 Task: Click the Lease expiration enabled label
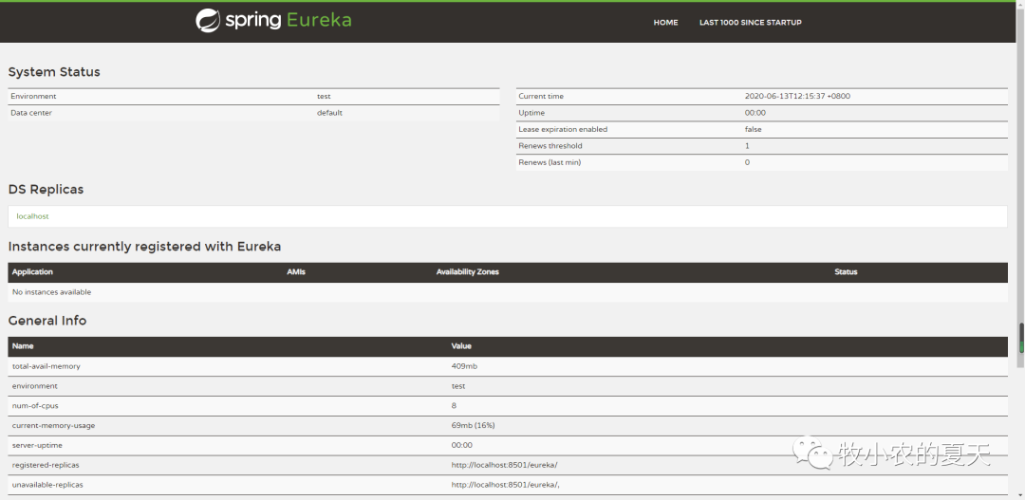(563, 129)
